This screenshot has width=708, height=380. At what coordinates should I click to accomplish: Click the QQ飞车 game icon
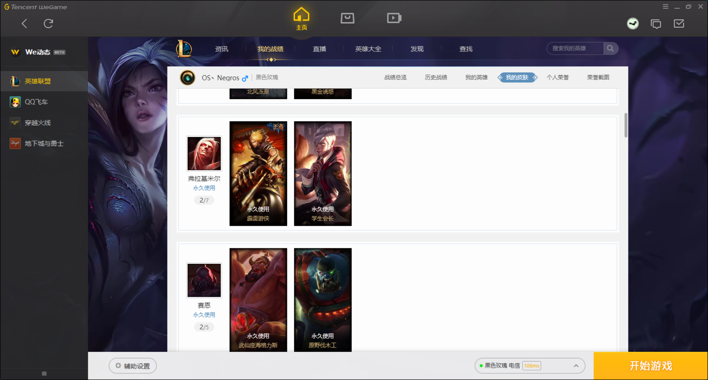15,102
